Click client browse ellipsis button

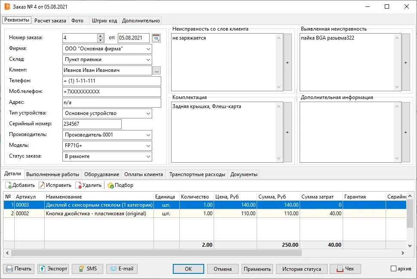156,71
